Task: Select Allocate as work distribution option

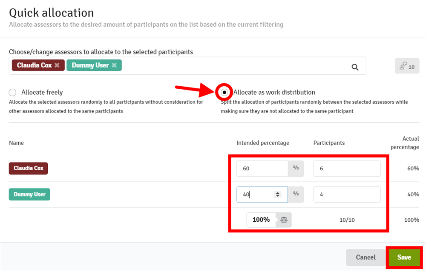Action: point(225,92)
